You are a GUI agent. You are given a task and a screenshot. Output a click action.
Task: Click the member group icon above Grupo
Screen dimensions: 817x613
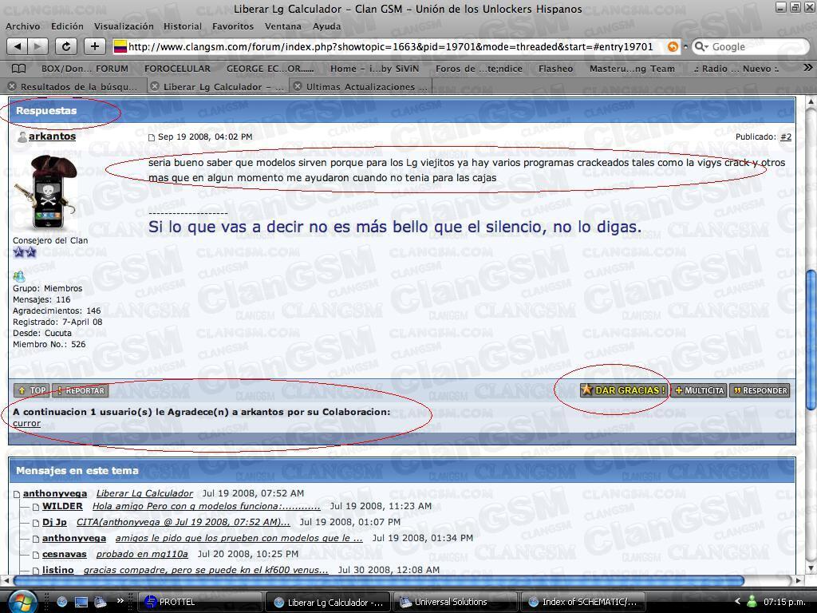(x=19, y=276)
